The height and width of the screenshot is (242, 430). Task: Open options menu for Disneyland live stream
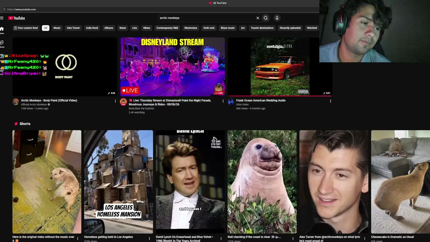pyautogui.click(x=223, y=101)
